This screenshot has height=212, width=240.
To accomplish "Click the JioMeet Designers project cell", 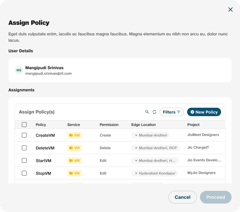I will pos(203,135).
